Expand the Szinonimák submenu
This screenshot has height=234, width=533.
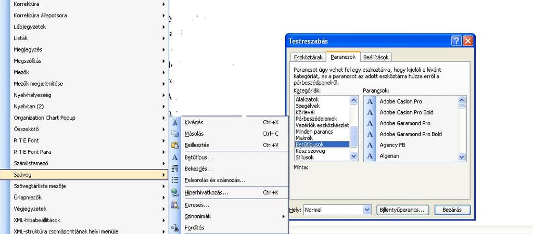click(x=234, y=216)
